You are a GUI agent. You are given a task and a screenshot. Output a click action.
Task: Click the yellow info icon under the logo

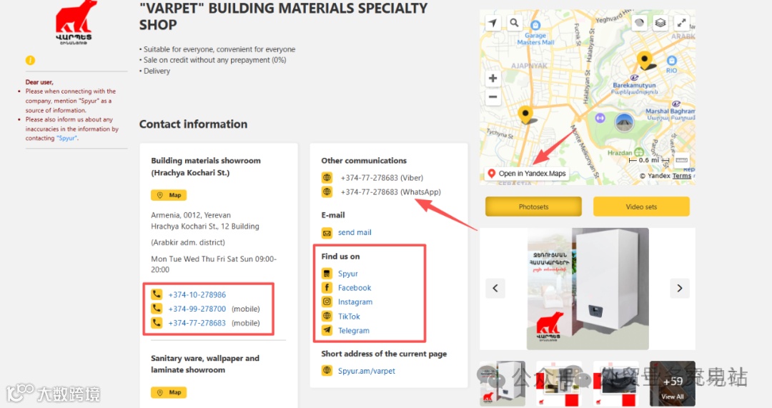[31, 60]
